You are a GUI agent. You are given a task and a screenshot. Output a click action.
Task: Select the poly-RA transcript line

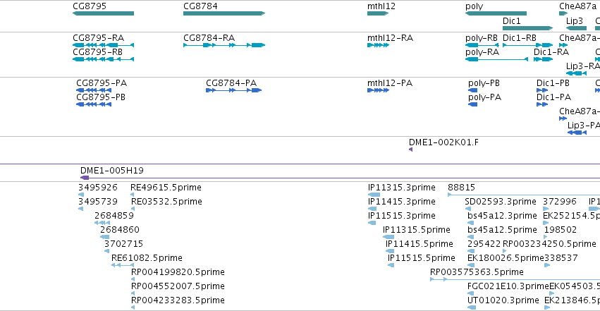coord(496,59)
